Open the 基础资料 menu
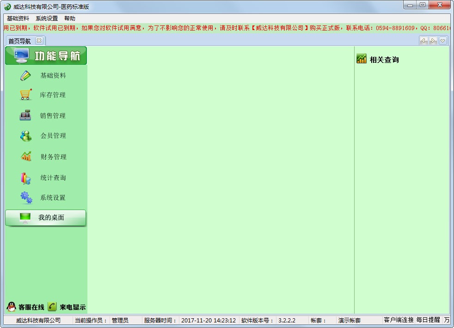 18,19
